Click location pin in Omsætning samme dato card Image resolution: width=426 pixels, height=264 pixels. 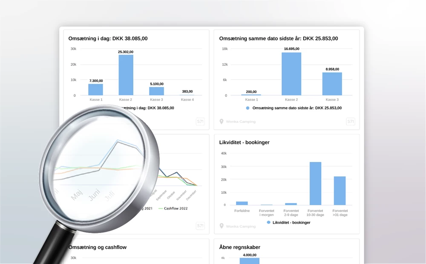(222, 122)
